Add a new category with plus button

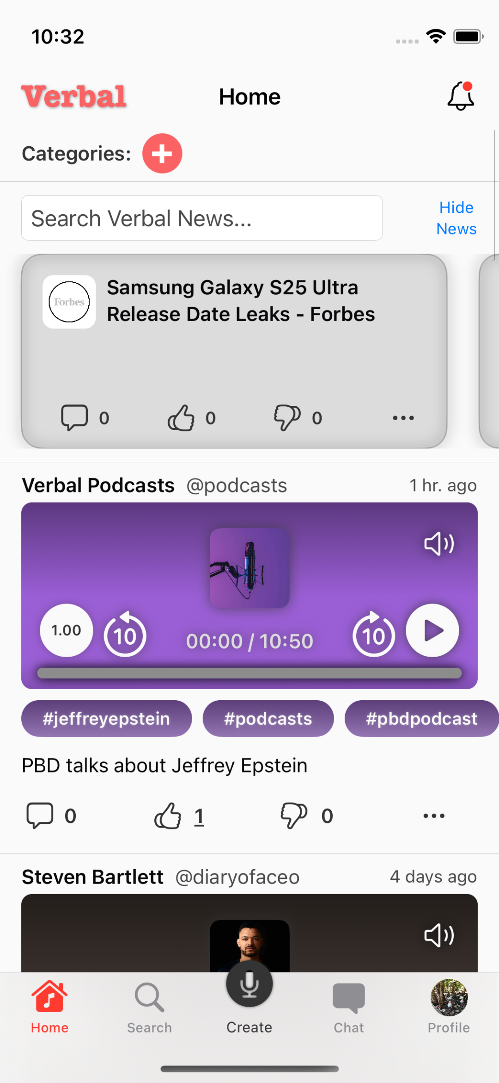[162, 154]
